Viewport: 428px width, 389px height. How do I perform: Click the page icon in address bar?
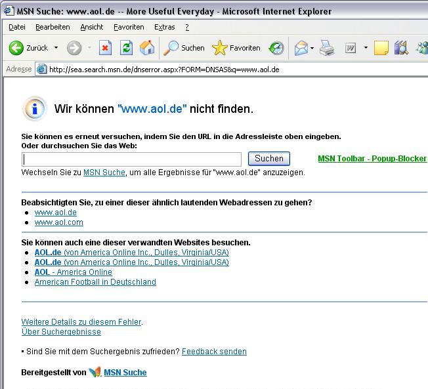[42, 70]
